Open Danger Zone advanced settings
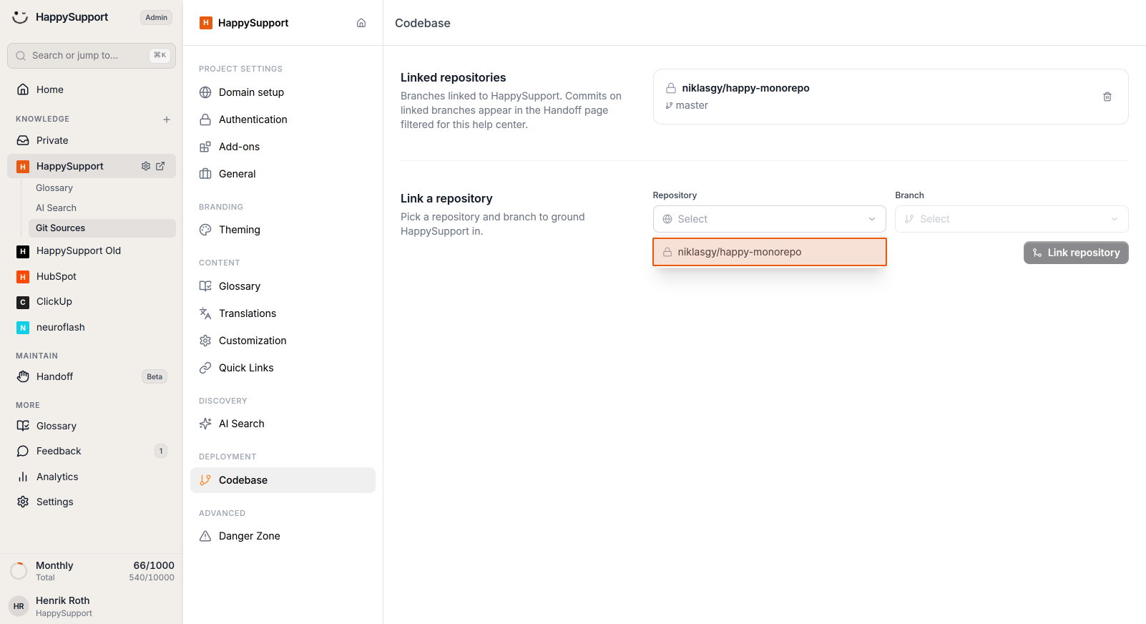 coord(283,536)
